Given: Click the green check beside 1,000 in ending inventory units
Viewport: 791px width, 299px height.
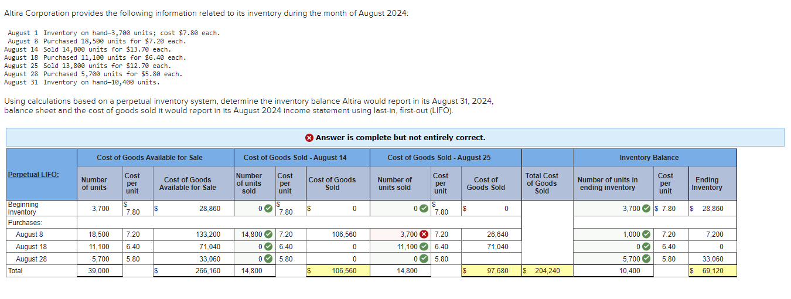Looking at the screenshot, I should [646, 235].
